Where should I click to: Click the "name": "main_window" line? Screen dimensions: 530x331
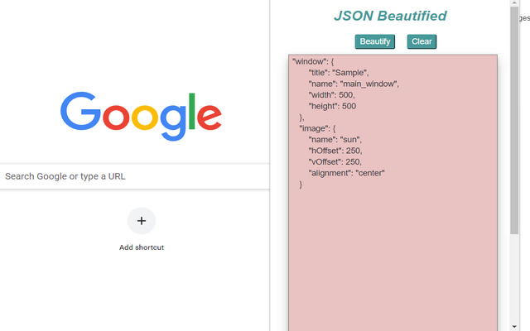[354, 84]
